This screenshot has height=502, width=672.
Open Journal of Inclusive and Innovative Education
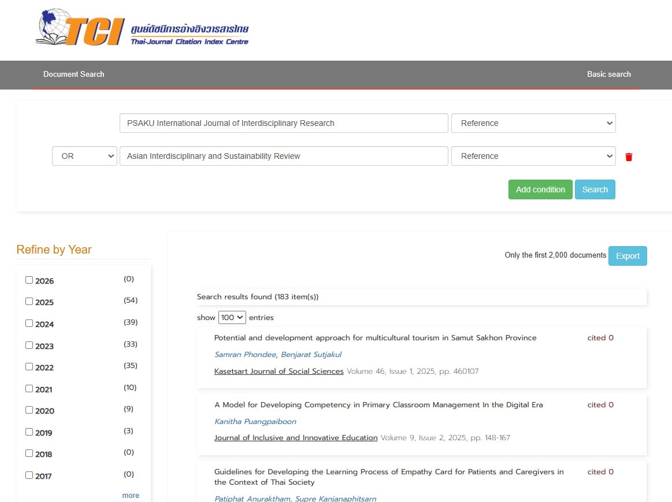pyautogui.click(x=295, y=438)
